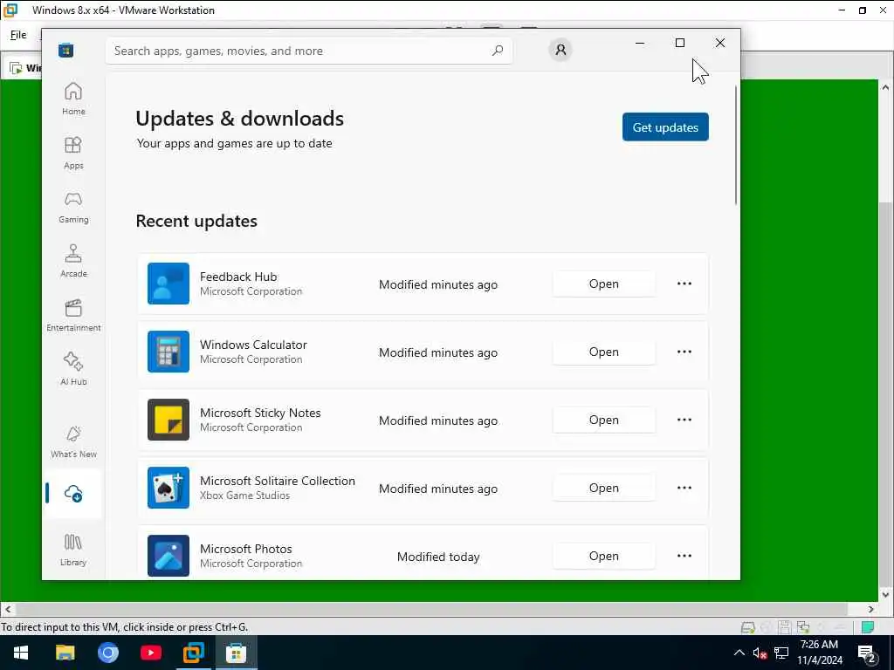Click the 'Windows Calculator' app name

click(x=253, y=345)
